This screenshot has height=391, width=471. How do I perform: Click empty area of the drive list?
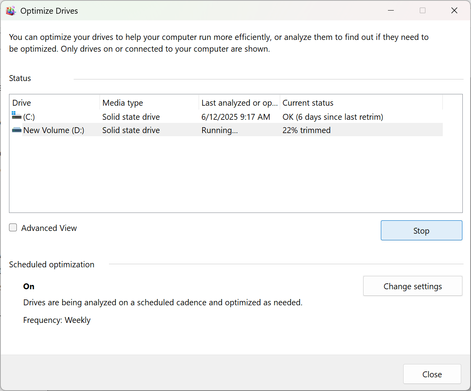tap(235, 176)
